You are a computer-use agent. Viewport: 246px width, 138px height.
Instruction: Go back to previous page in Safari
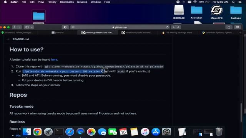click(x=14, y=27)
